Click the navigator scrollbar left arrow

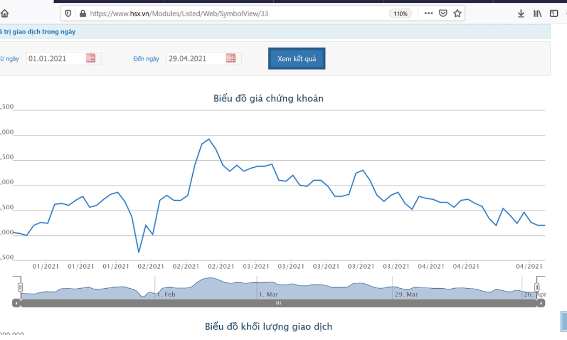pos(16,303)
